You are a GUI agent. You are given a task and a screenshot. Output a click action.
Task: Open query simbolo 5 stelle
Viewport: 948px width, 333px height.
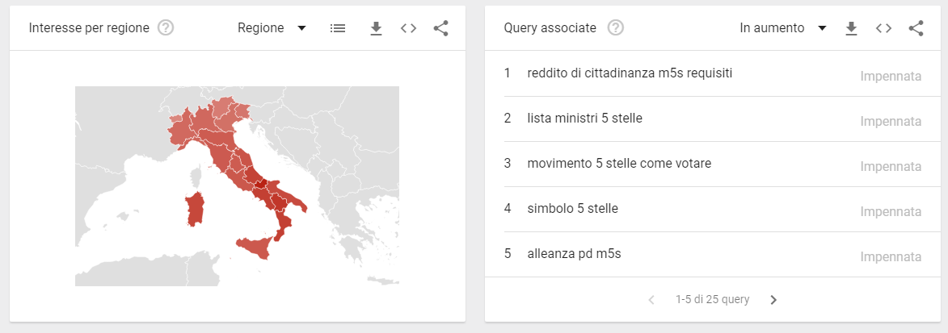(x=713, y=210)
